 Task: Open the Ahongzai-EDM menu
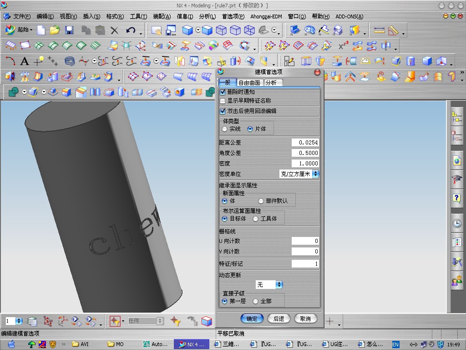point(266,16)
